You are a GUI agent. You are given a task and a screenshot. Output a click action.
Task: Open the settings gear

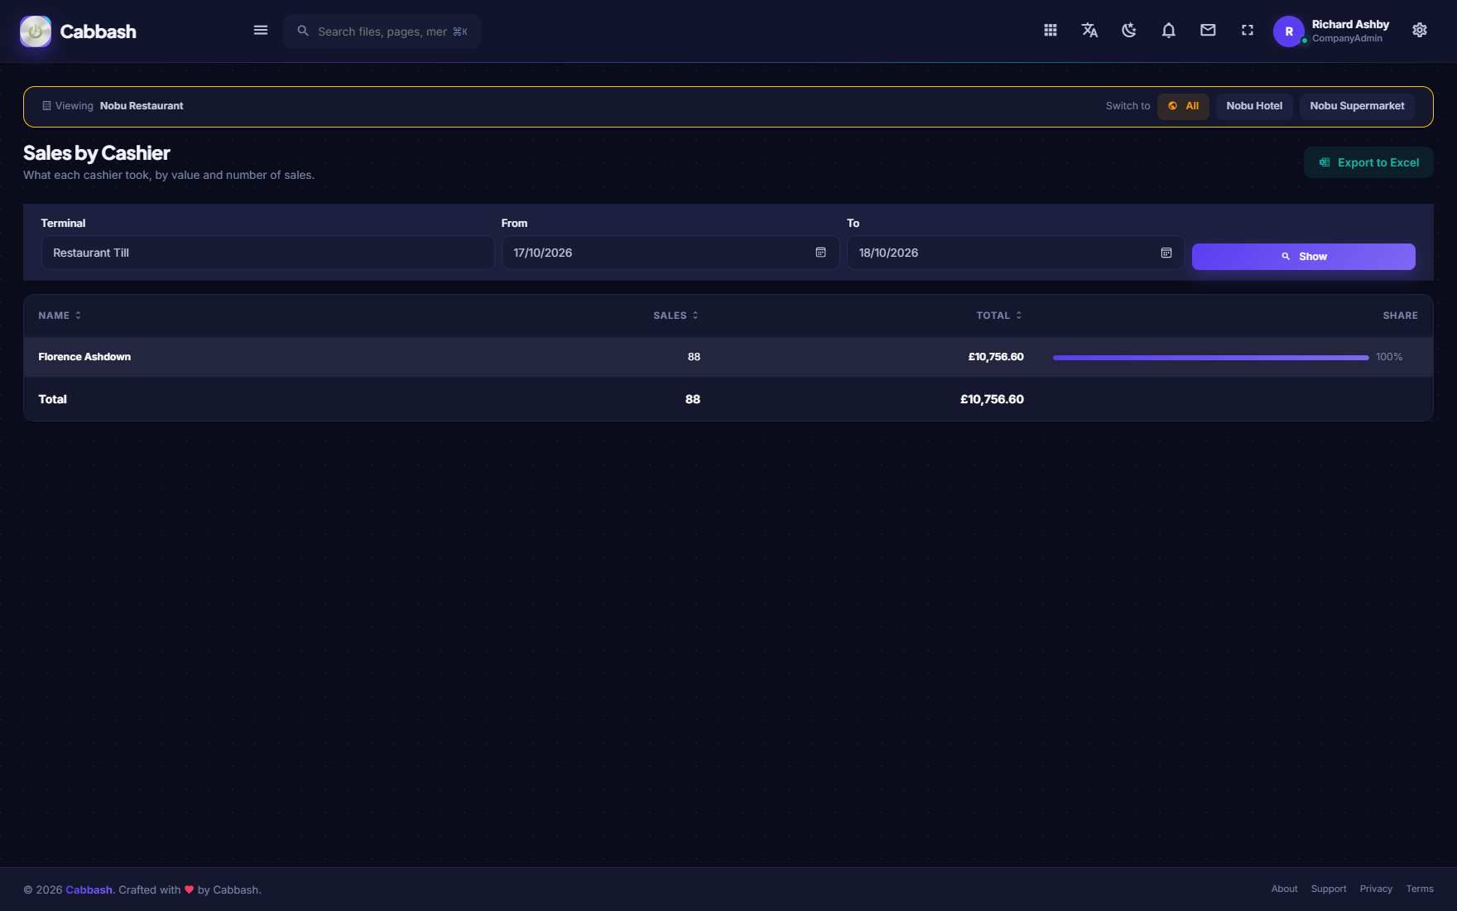click(1420, 31)
